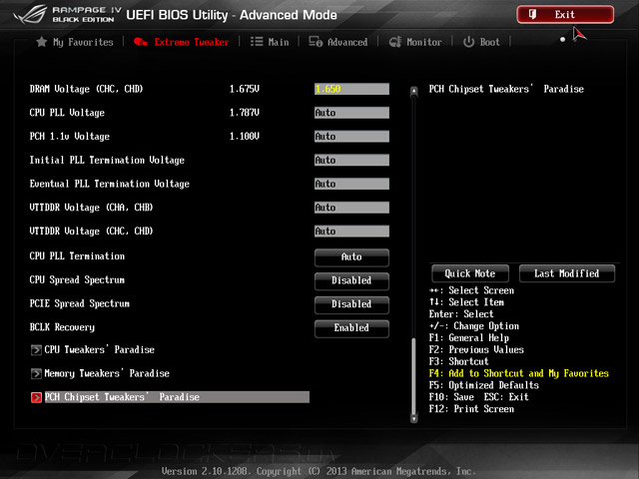Image resolution: width=639 pixels, height=479 pixels.
Task: Click the F5: Optimized Defaults hint
Action: pyautogui.click(x=483, y=385)
